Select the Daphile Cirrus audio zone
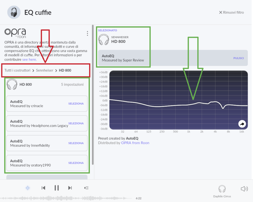Viewport: 253px width, 202px height. 222,191
